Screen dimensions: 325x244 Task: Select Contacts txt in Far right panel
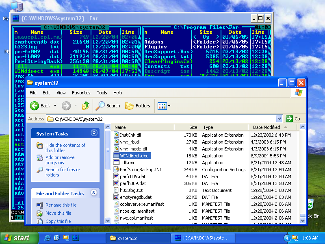pos(167,66)
